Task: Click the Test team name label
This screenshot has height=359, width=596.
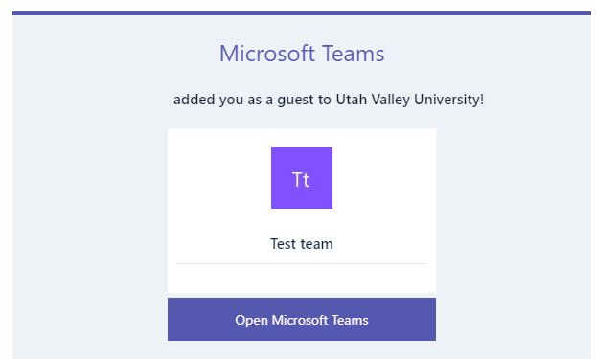Action: click(302, 244)
